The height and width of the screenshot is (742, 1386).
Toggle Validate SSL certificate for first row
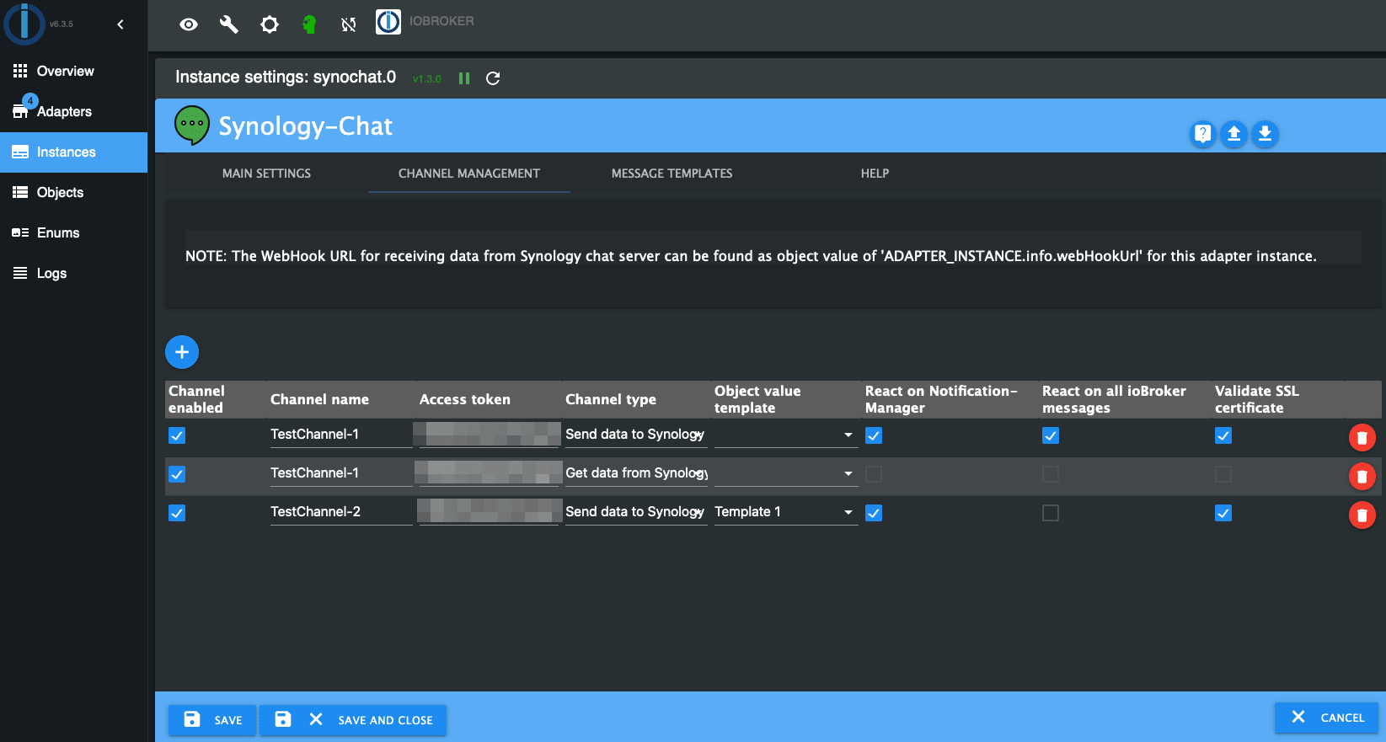point(1223,435)
